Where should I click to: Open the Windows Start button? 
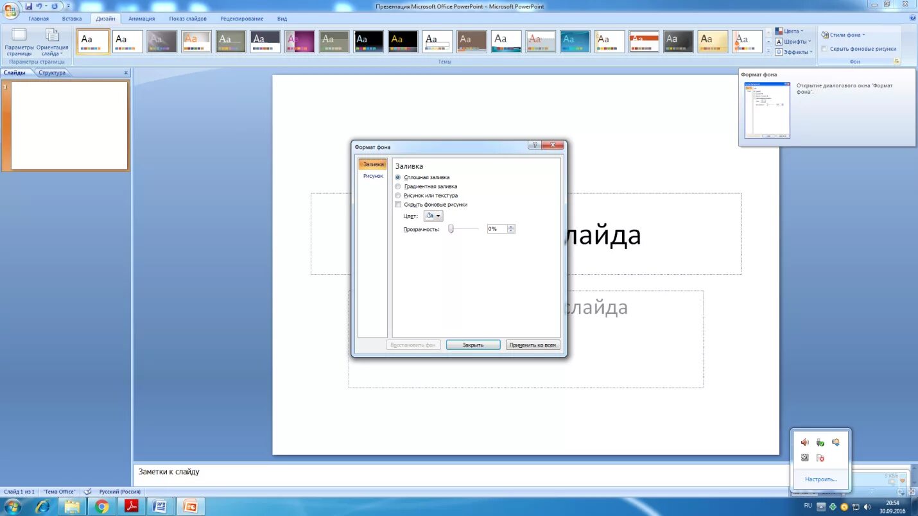coord(12,506)
